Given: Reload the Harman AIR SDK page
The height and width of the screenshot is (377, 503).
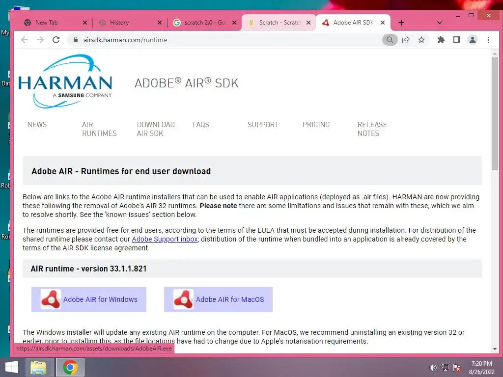Looking at the screenshot, I should tap(56, 40).
